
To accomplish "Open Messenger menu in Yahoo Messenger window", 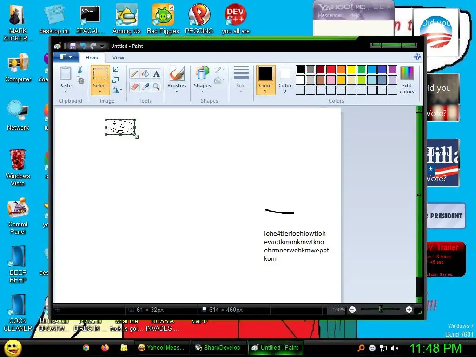I will click(x=330, y=15).
